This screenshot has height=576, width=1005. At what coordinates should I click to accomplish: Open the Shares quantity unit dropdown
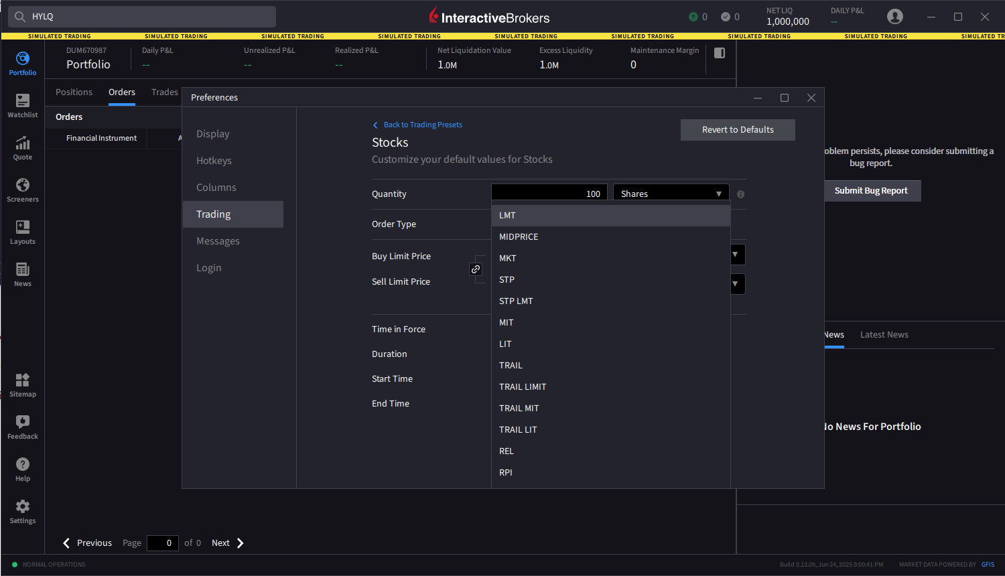click(x=671, y=194)
